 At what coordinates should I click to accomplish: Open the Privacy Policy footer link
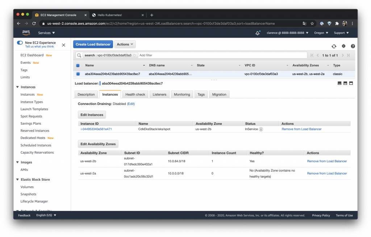coord(321,216)
